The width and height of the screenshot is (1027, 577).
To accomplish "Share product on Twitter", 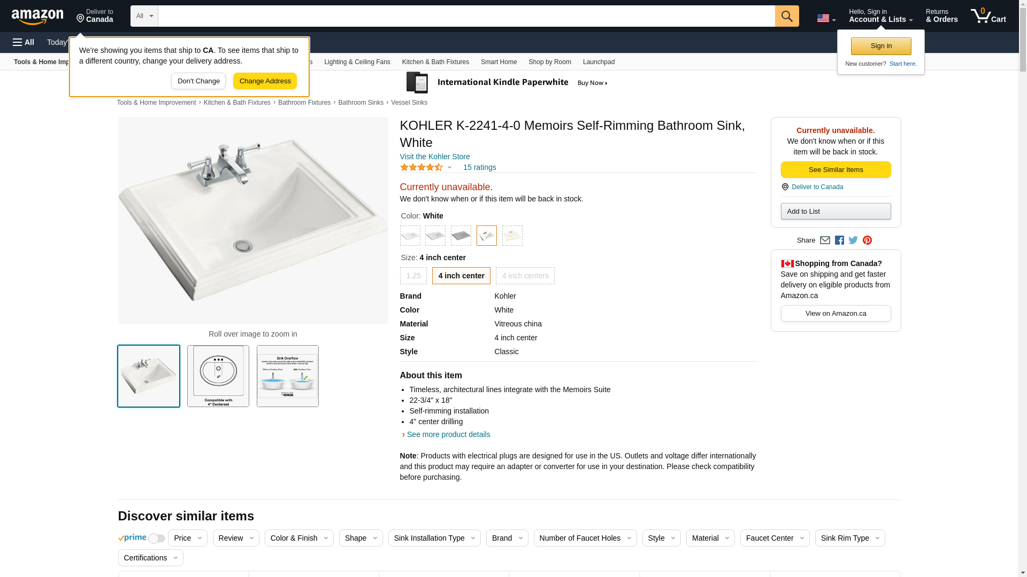I will (x=853, y=240).
